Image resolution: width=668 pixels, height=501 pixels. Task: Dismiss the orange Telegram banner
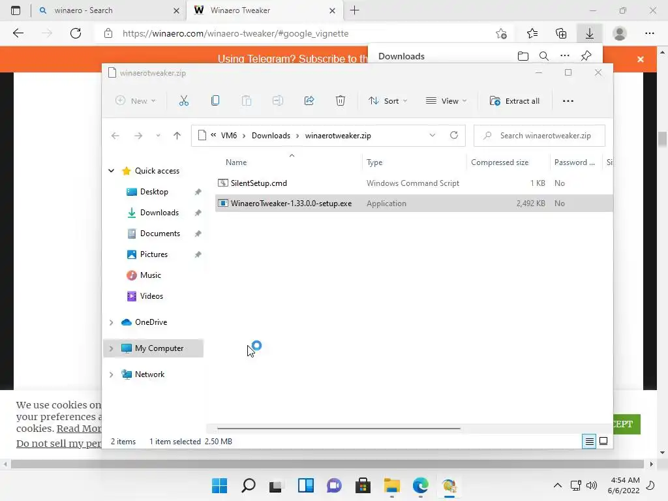click(x=641, y=59)
